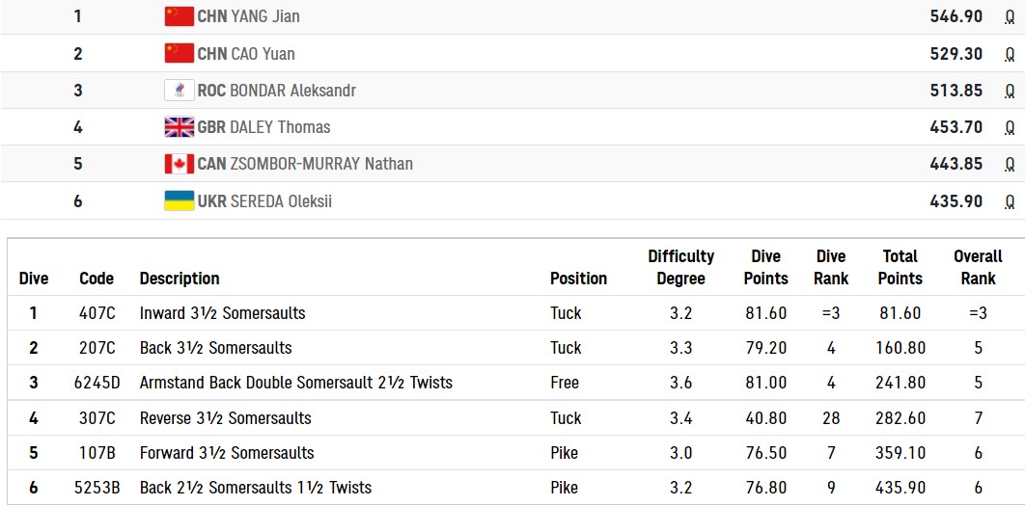Click the Difficulty Degree column header
Screen dimensions: 1025x506
coord(680,267)
